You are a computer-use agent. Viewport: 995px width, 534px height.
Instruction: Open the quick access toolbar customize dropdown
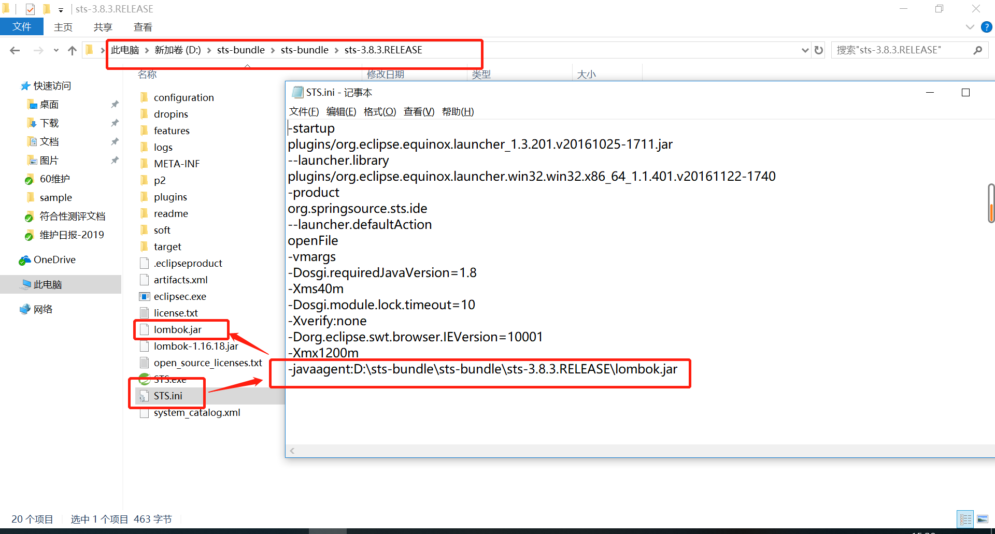pos(61,9)
